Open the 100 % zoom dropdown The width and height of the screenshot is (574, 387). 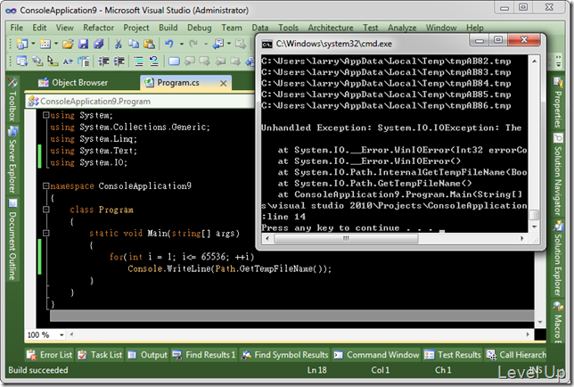click(x=61, y=334)
